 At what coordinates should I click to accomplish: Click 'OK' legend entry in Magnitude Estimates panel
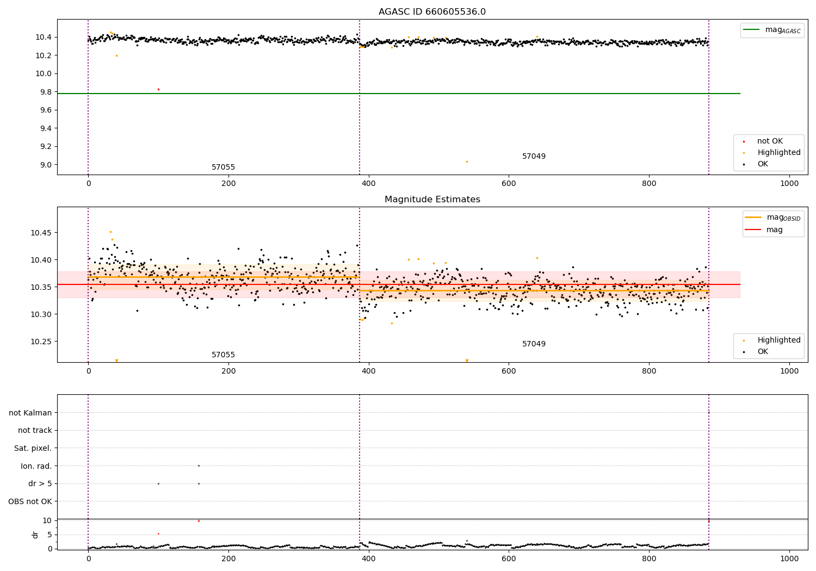pyautogui.click(x=756, y=352)
